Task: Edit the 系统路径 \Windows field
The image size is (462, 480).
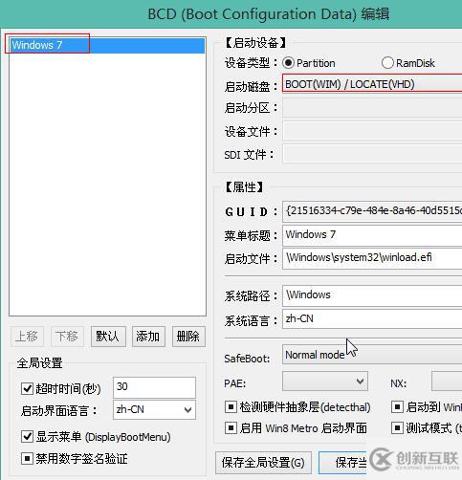Action: [x=372, y=295]
